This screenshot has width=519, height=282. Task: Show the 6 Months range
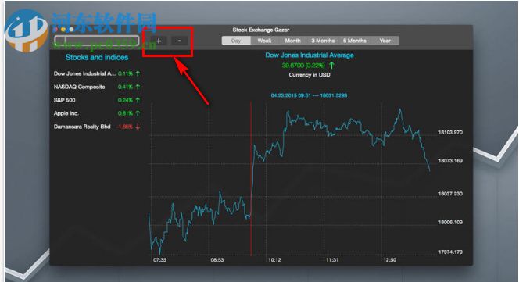pos(355,41)
